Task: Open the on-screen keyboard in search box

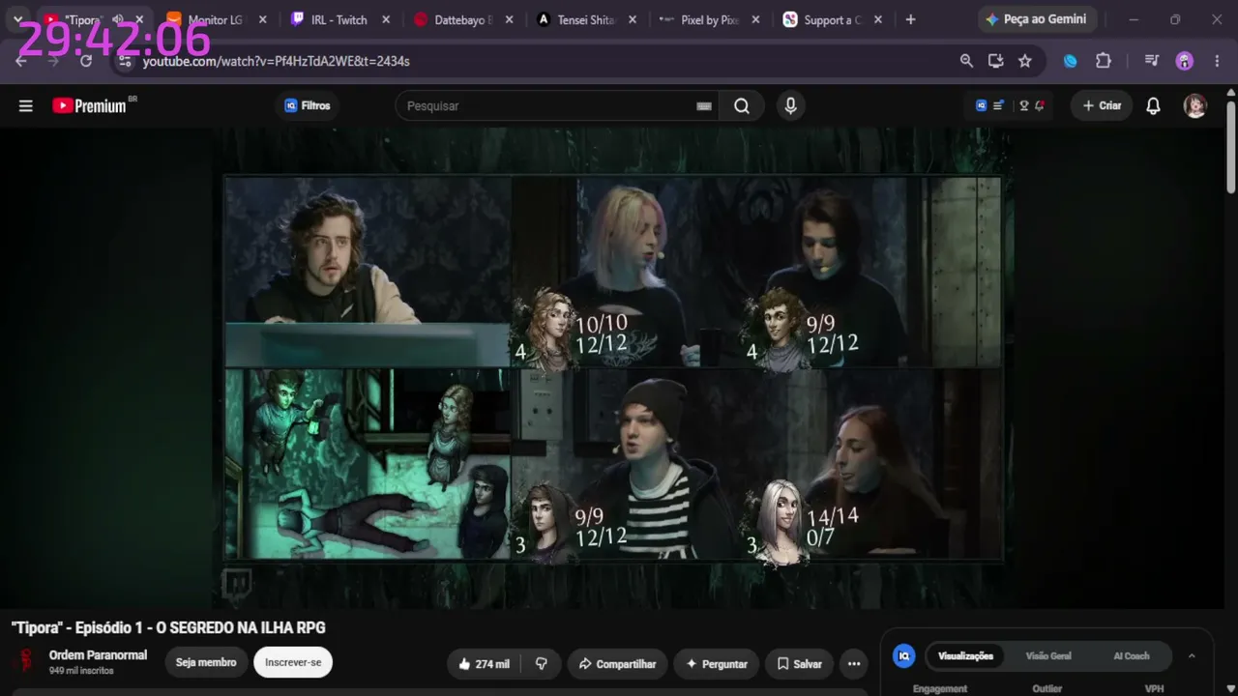Action: tap(704, 106)
